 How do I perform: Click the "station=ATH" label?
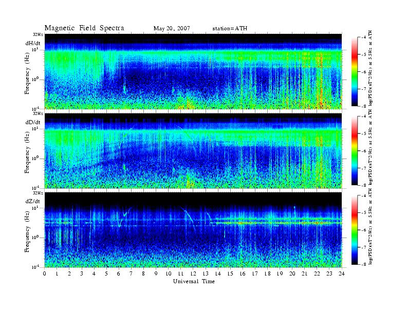[230, 28]
